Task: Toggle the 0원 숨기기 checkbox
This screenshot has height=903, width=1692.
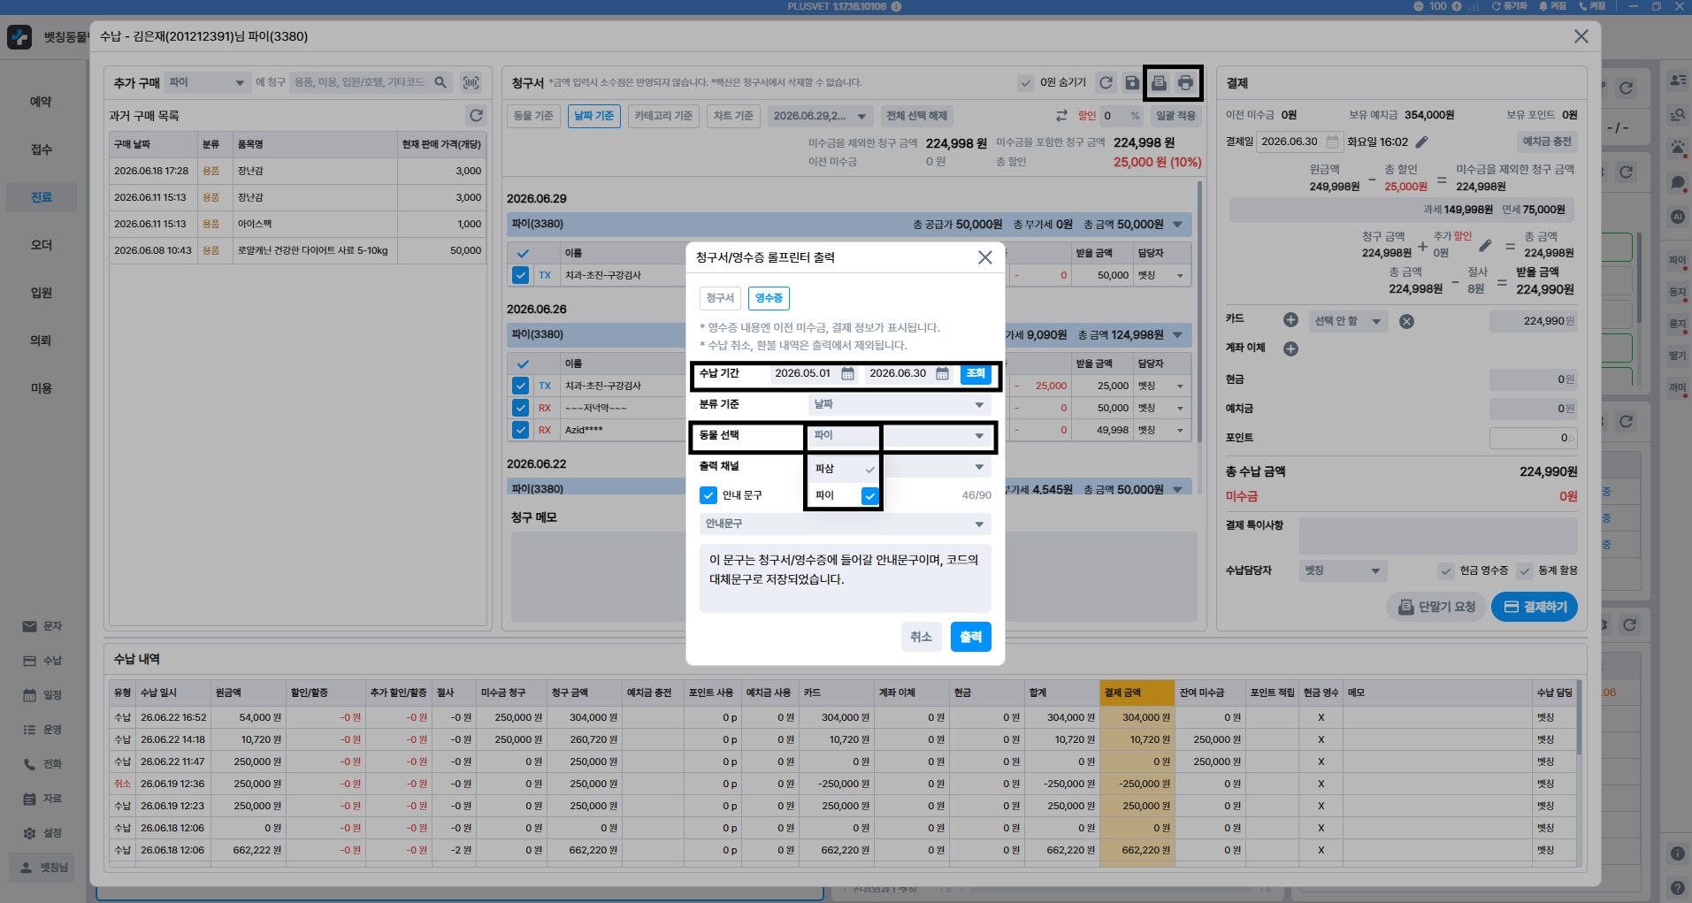Action: [1025, 82]
